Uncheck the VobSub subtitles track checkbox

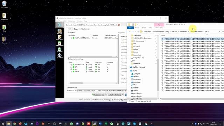[x=71, y=71]
